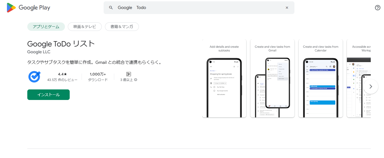
Task: Click the Google ToDo app icon
Action: point(34,77)
